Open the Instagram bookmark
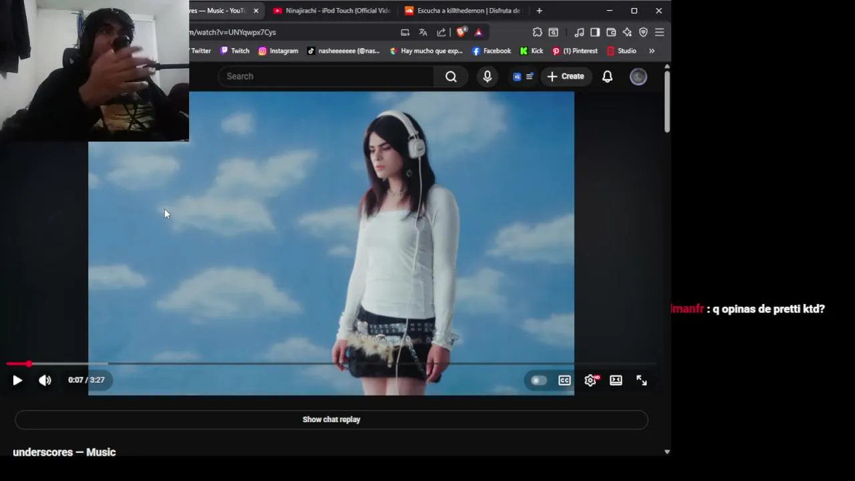This screenshot has height=481, width=855. 278,51
